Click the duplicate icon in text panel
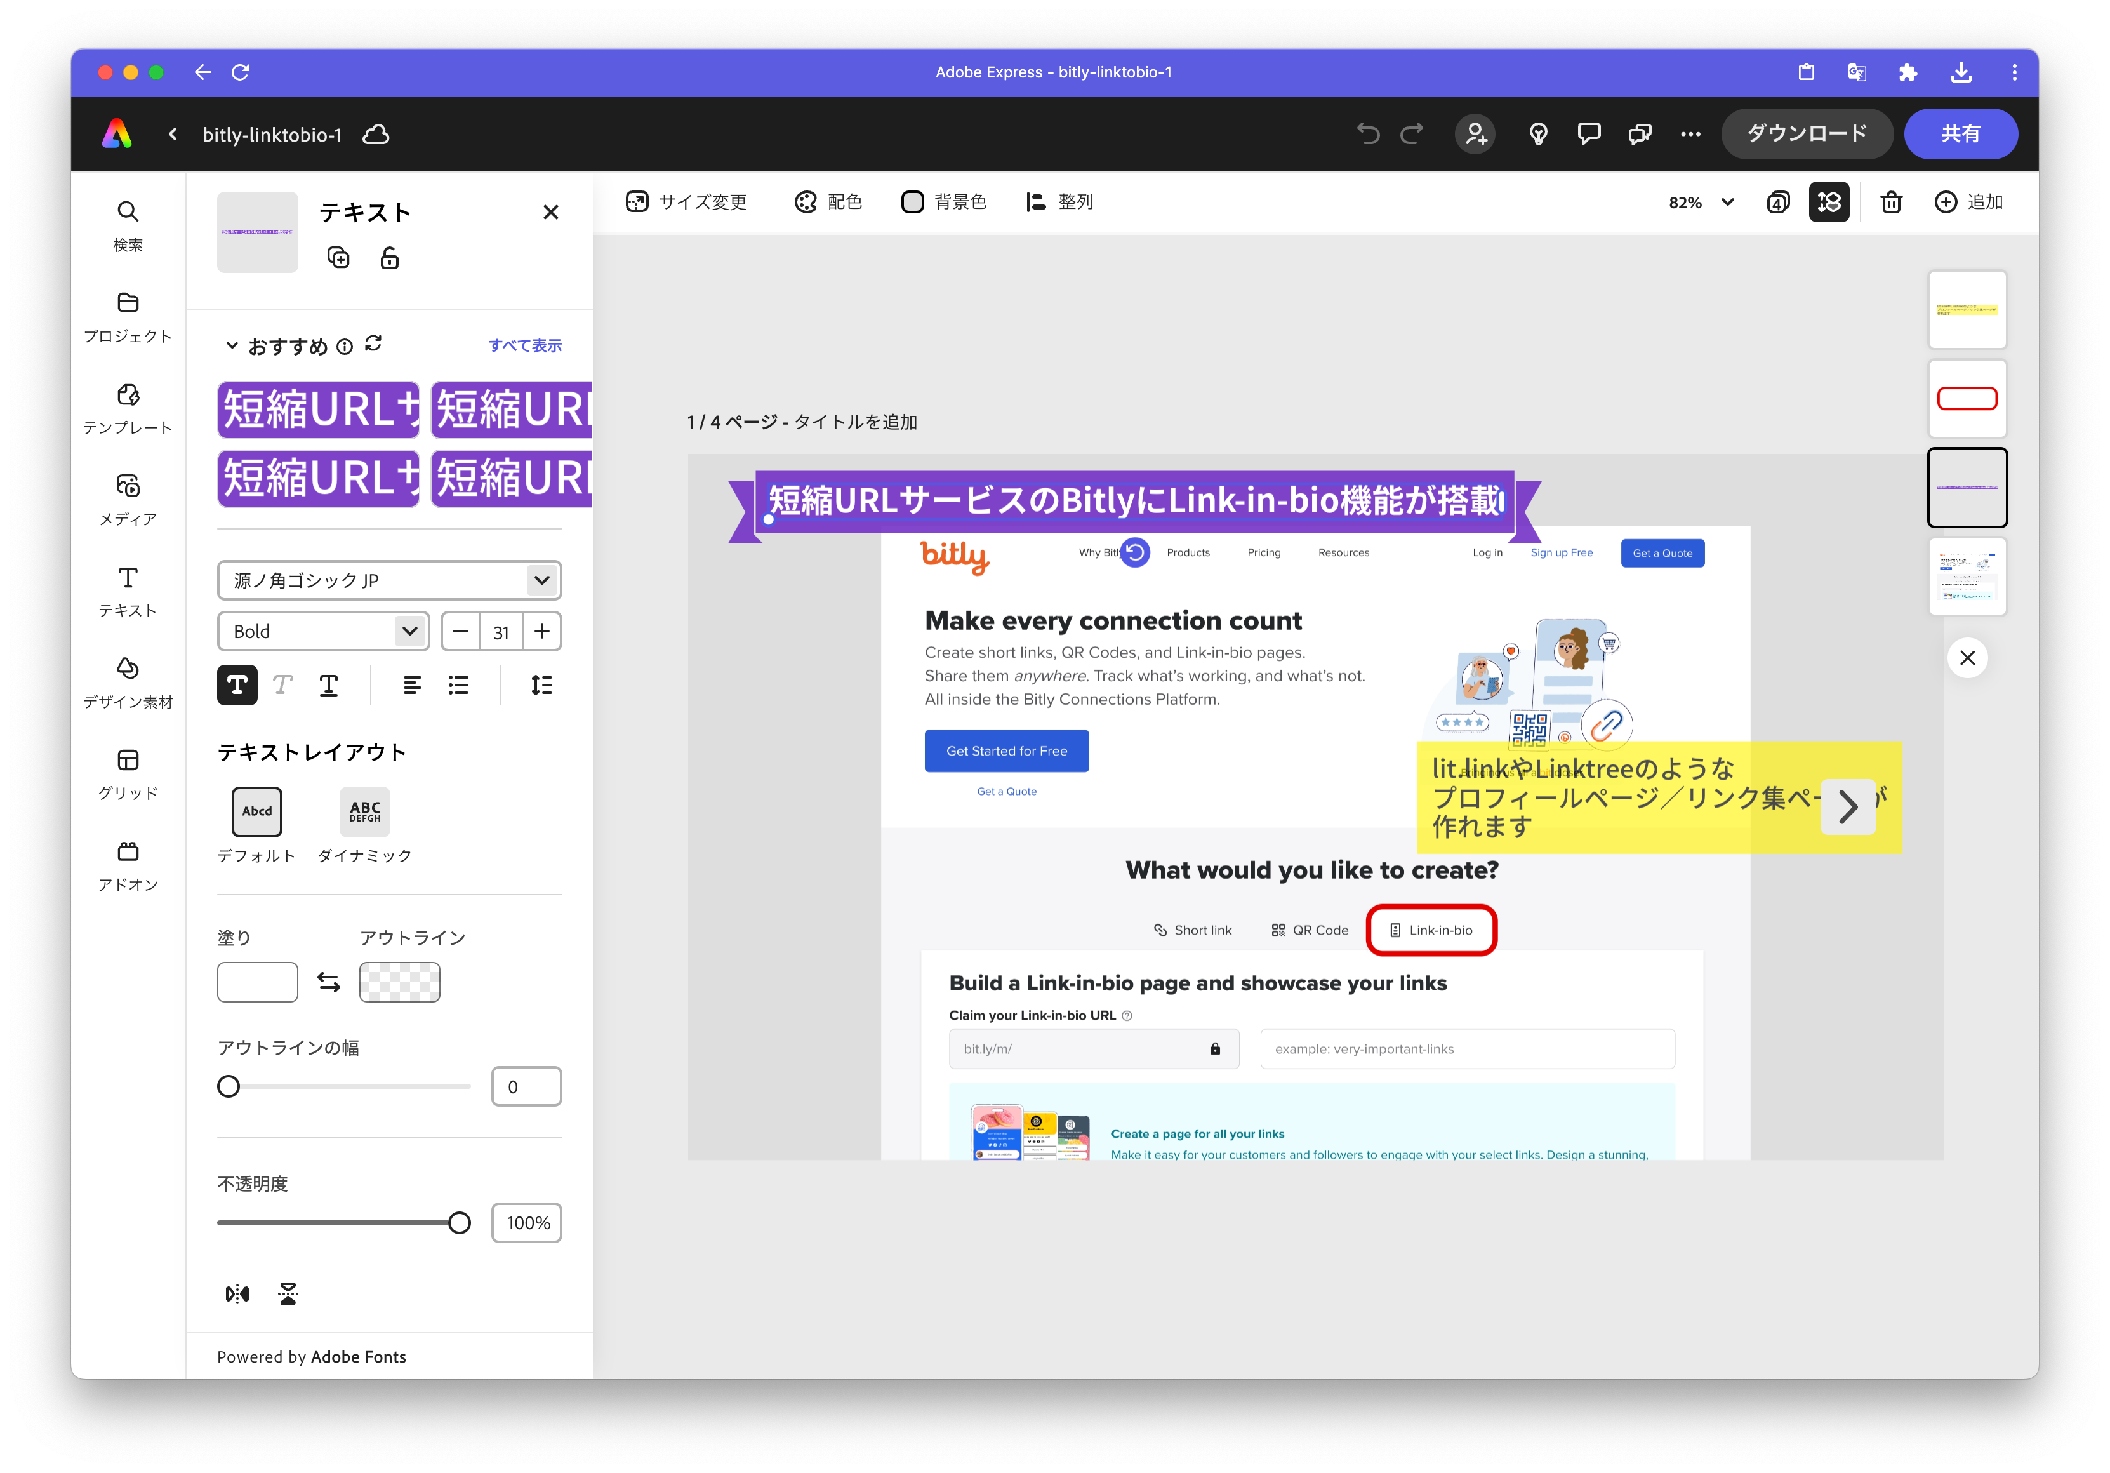Image resolution: width=2110 pixels, height=1473 pixels. click(x=338, y=258)
